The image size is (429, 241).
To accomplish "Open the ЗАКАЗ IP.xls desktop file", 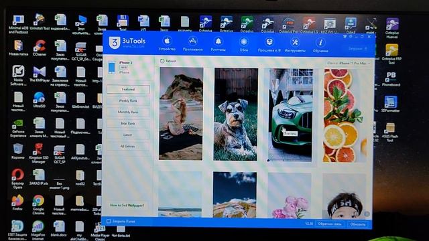I will coord(39,177).
